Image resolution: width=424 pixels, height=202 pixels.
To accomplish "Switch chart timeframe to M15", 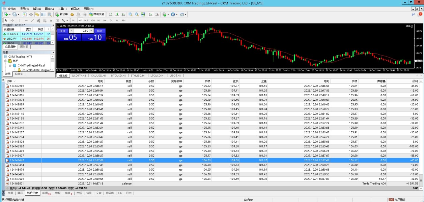I will (x=86, y=20).
